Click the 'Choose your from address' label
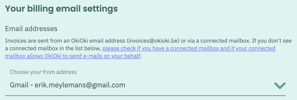 point(43,72)
